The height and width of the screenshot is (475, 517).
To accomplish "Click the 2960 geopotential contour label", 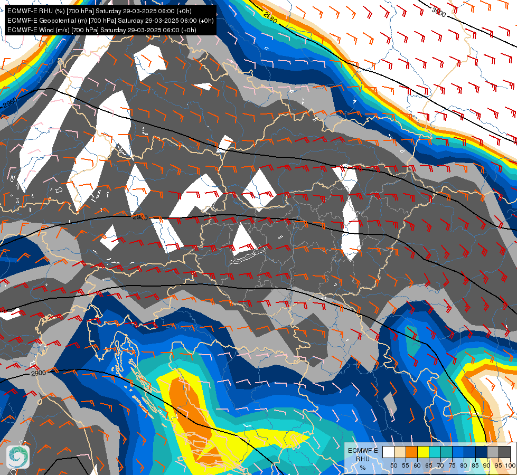I will [x=10, y=103].
